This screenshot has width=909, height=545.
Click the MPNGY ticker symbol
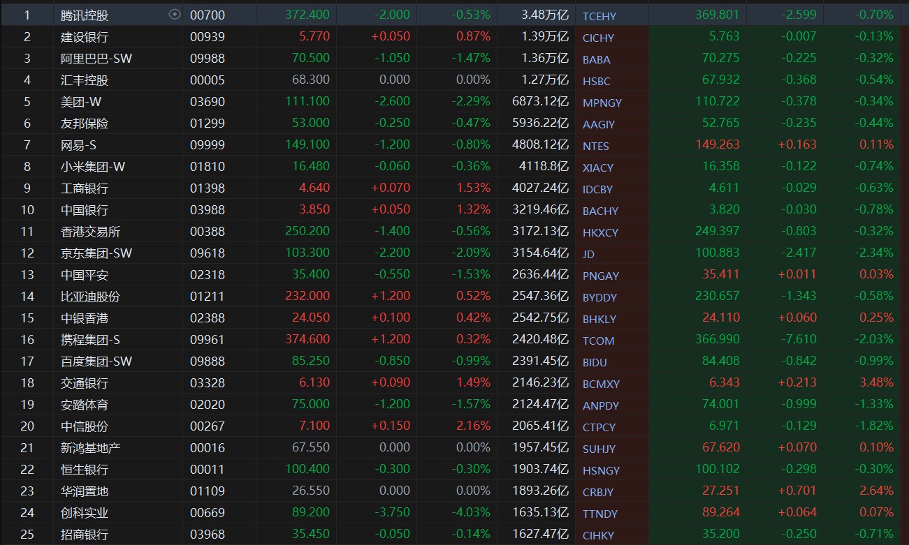tap(602, 103)
